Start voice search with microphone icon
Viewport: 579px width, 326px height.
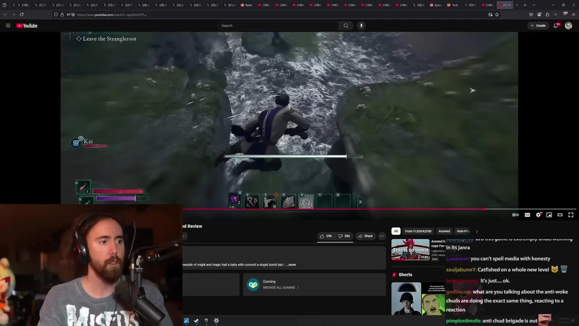(x=361, y=26)
